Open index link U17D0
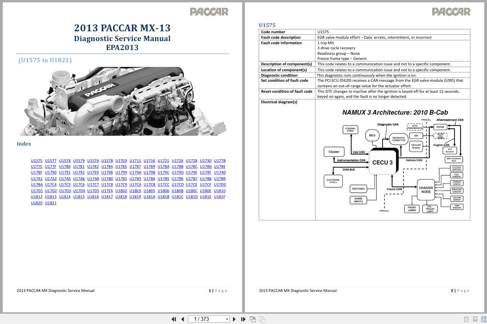 point(220,184)
